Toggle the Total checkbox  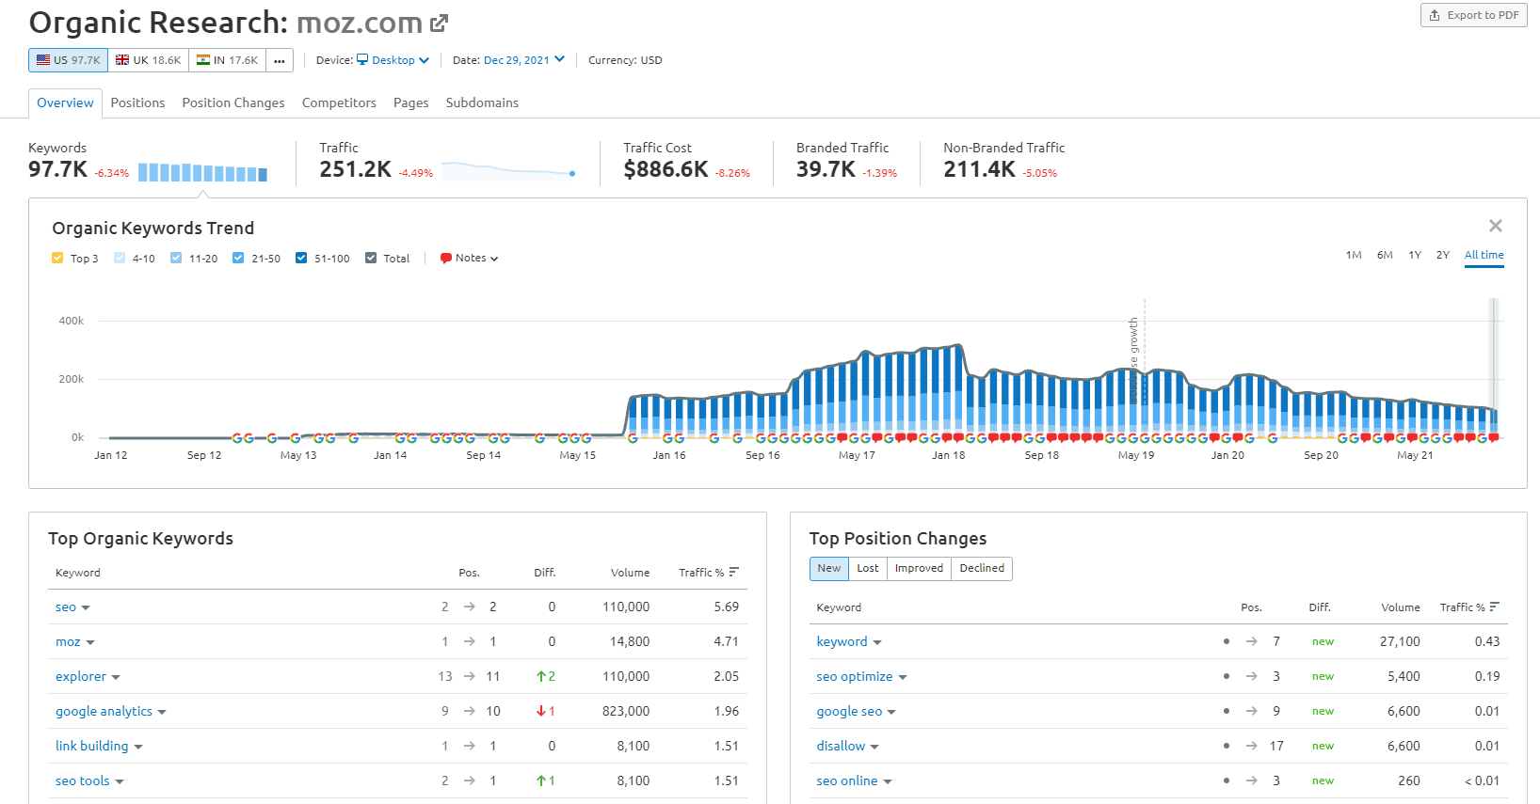coord(371,258)
